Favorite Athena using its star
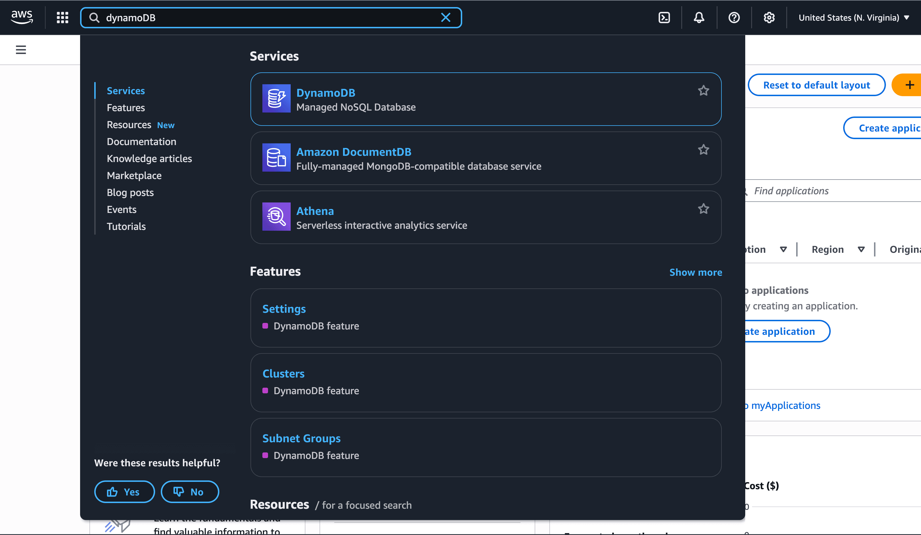This screenshot has width=921, height=535. pyautogui.click(x=704, y=208)
